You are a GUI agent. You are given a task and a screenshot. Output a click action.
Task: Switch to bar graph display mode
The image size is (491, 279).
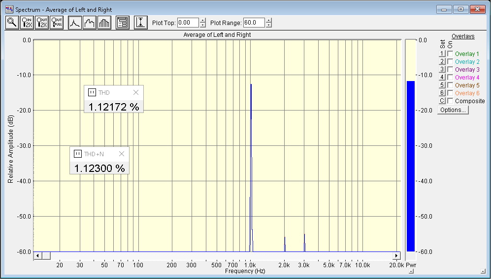[x=104, y=23]
